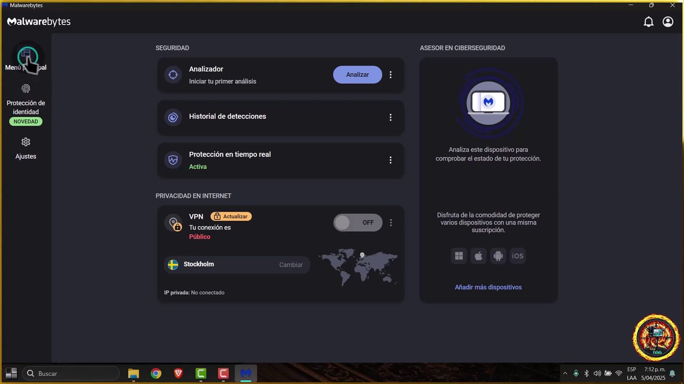Click the VPN Actualizar upgrade badge

(x=231, y=217)
